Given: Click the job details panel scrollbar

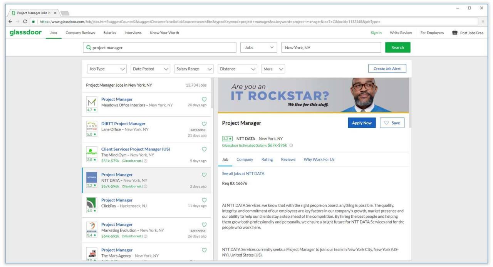Looking at the screenshot, I should click(x=410, y=103).
